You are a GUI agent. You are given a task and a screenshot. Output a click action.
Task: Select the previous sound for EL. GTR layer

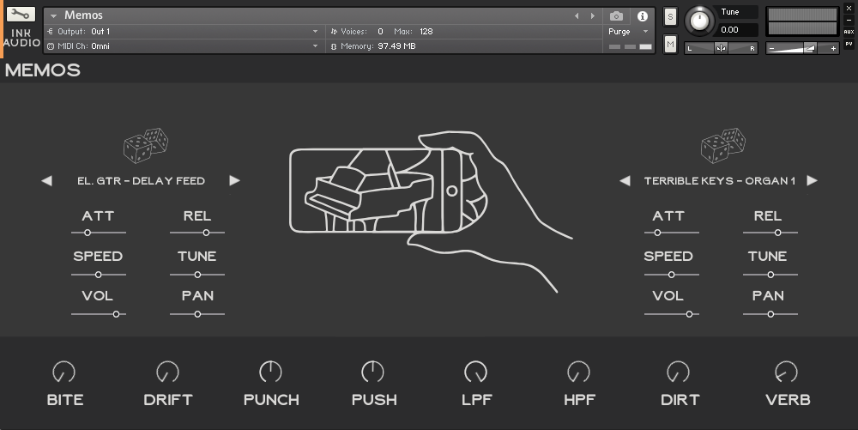47,181
